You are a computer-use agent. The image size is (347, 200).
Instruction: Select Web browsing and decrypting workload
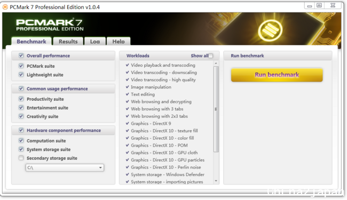tap(161, 102)
